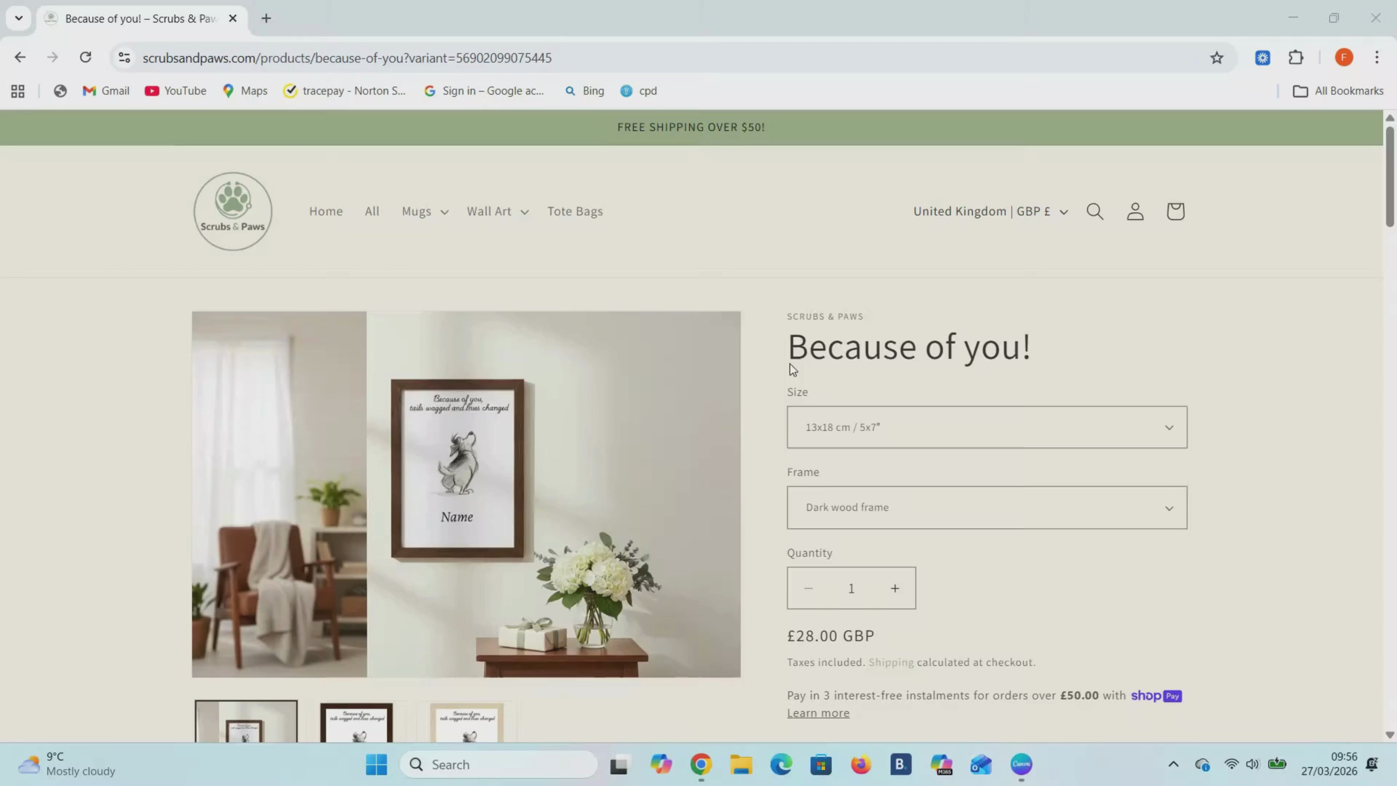The height and width of the screenshot is (786, 1397).
Task: Reload the page with the refresh icon
Action: (85, 57)
